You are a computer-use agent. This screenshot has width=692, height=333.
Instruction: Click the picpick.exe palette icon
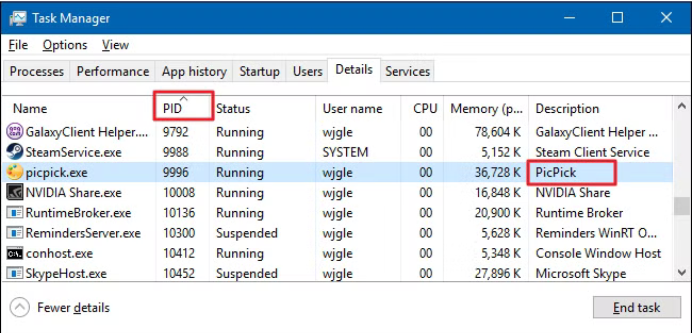click(x=15, y=172)
